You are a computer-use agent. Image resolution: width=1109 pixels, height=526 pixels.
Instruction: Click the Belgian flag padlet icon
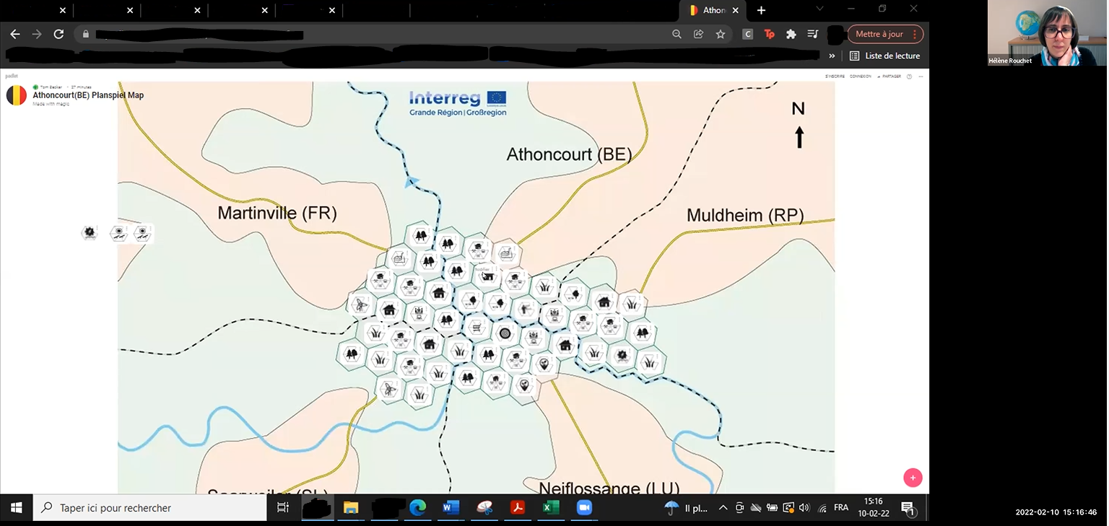click(x=17, y=95)
